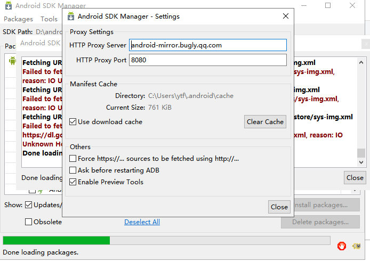The width and height of the screenshot is (370, 262).
Task: Click log window scrollbar down arrow
Action: coord(361,162)
